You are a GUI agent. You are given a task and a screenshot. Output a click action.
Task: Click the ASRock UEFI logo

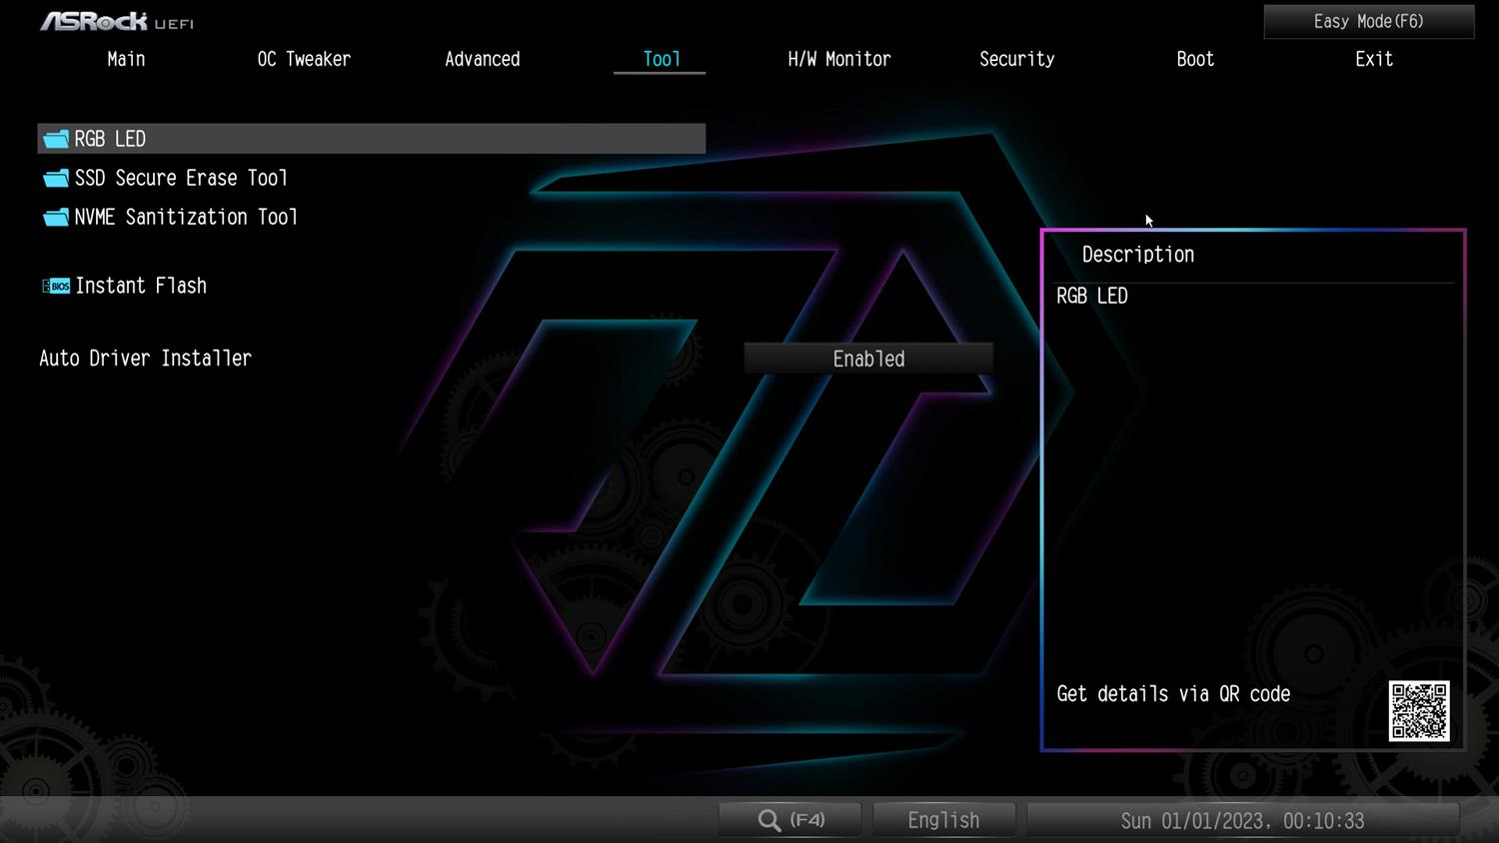tap(117, 21)
